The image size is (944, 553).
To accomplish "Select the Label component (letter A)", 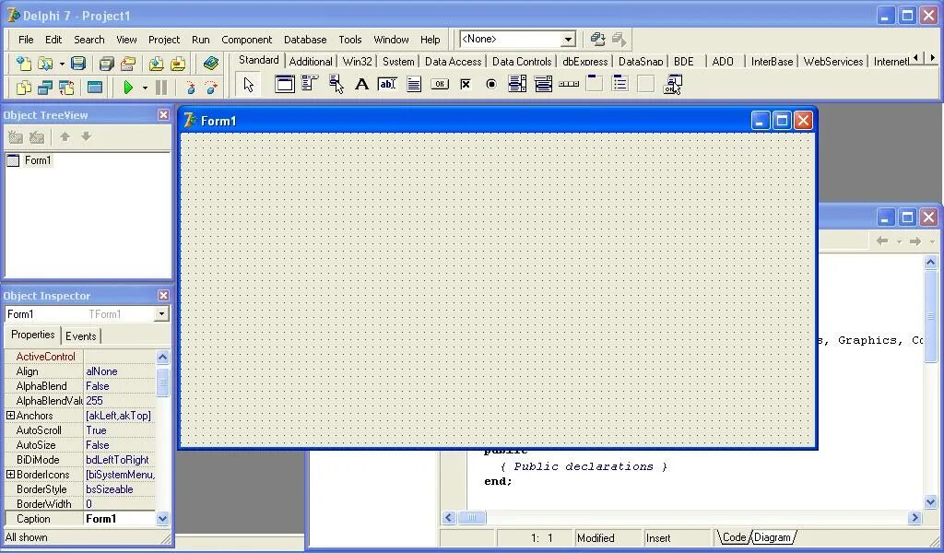I will point(361,84).
